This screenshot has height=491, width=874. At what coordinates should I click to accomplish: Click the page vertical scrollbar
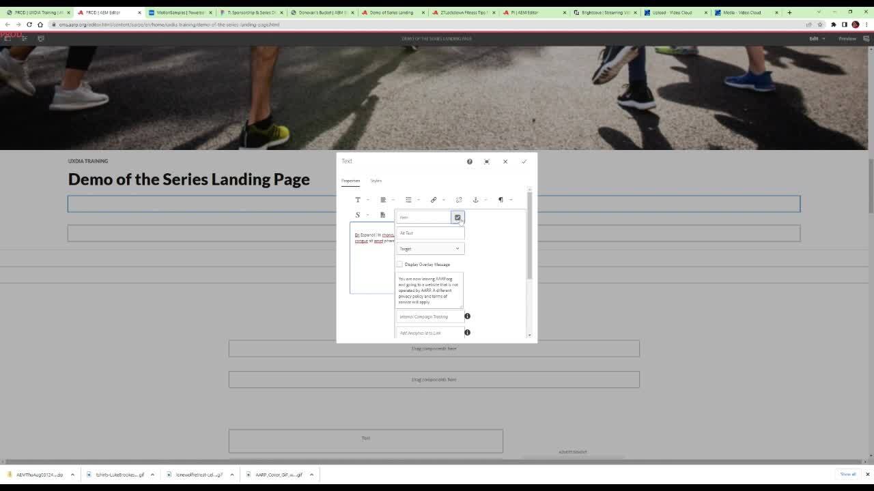pos(871,185)
